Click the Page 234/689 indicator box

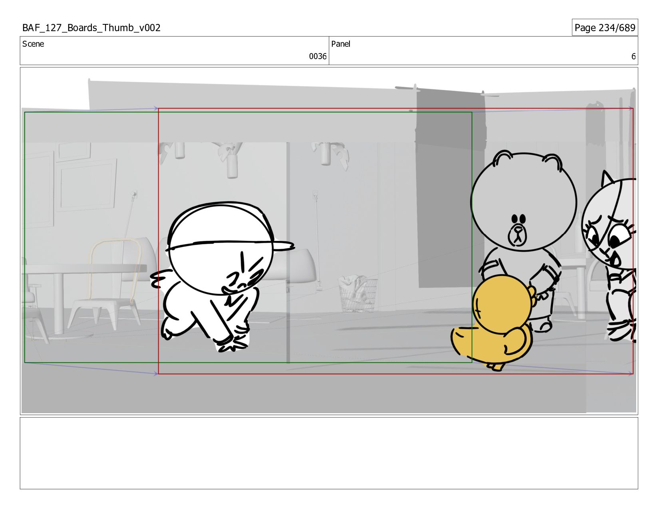click(605, 28)
